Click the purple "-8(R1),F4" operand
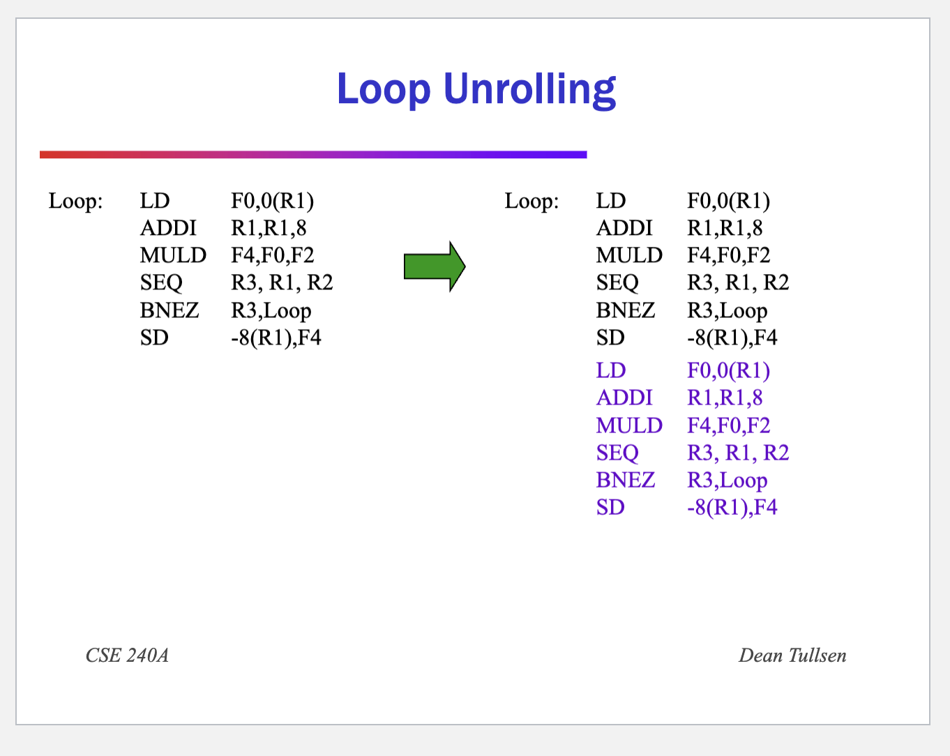This screenshot has width=950, height=756. click(x=732, y=507)
